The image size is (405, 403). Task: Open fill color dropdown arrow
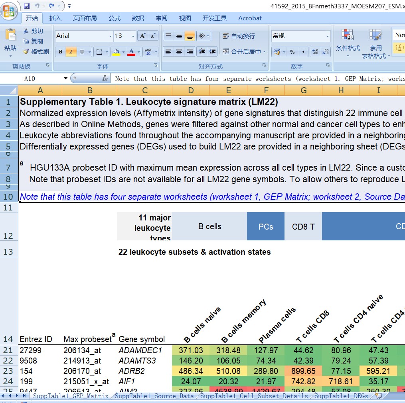pos(123,51)
